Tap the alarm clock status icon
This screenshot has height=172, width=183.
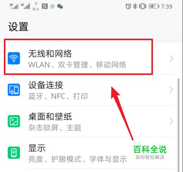[128, 6]
